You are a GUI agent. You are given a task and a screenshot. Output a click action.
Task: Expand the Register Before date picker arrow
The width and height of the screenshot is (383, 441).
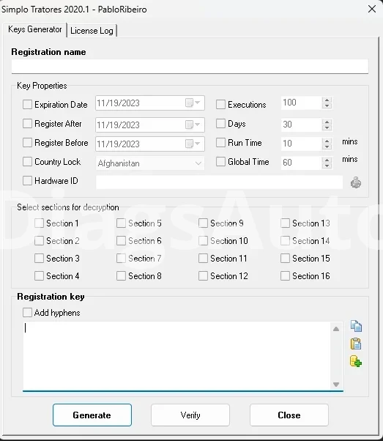click(198, 144)
